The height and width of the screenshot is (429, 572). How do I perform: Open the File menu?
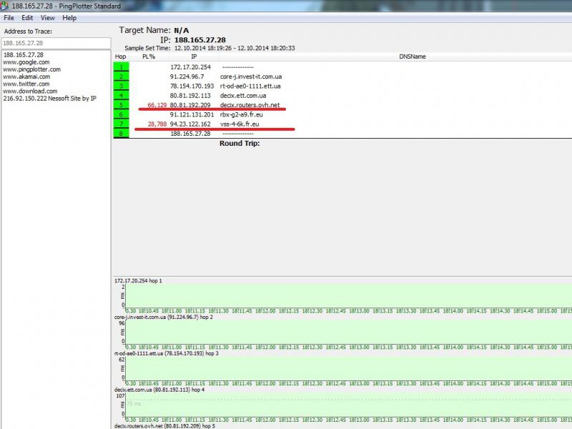[9, 18]
